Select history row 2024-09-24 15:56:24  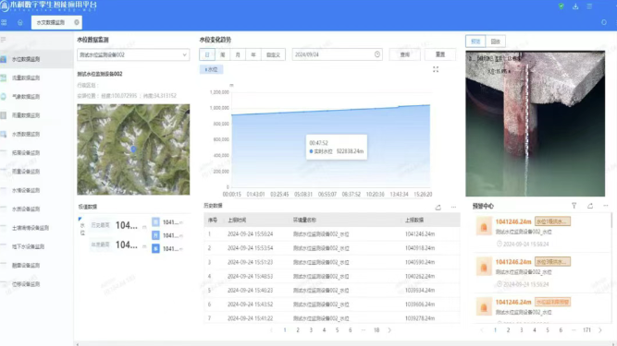332,234
